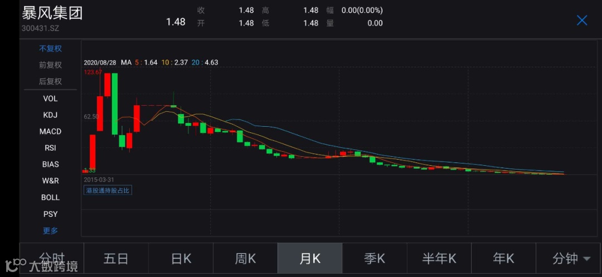Click the 量 volume value 0.00
Screen dimensions: 602x277
(375, 23)
